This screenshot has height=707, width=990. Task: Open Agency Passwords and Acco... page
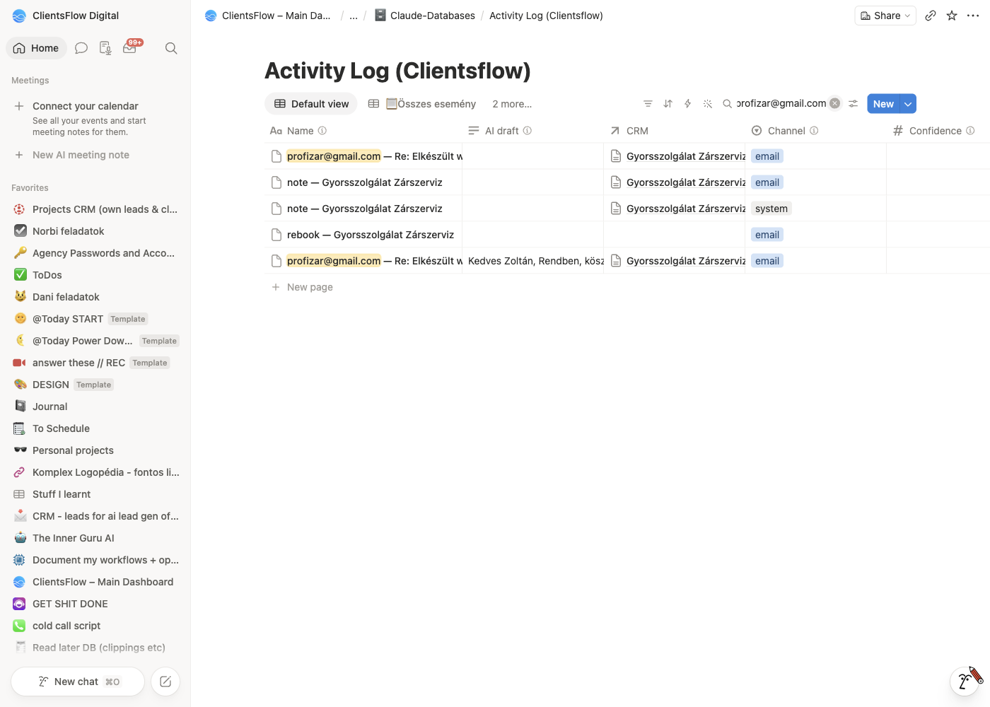click(95, 253)
